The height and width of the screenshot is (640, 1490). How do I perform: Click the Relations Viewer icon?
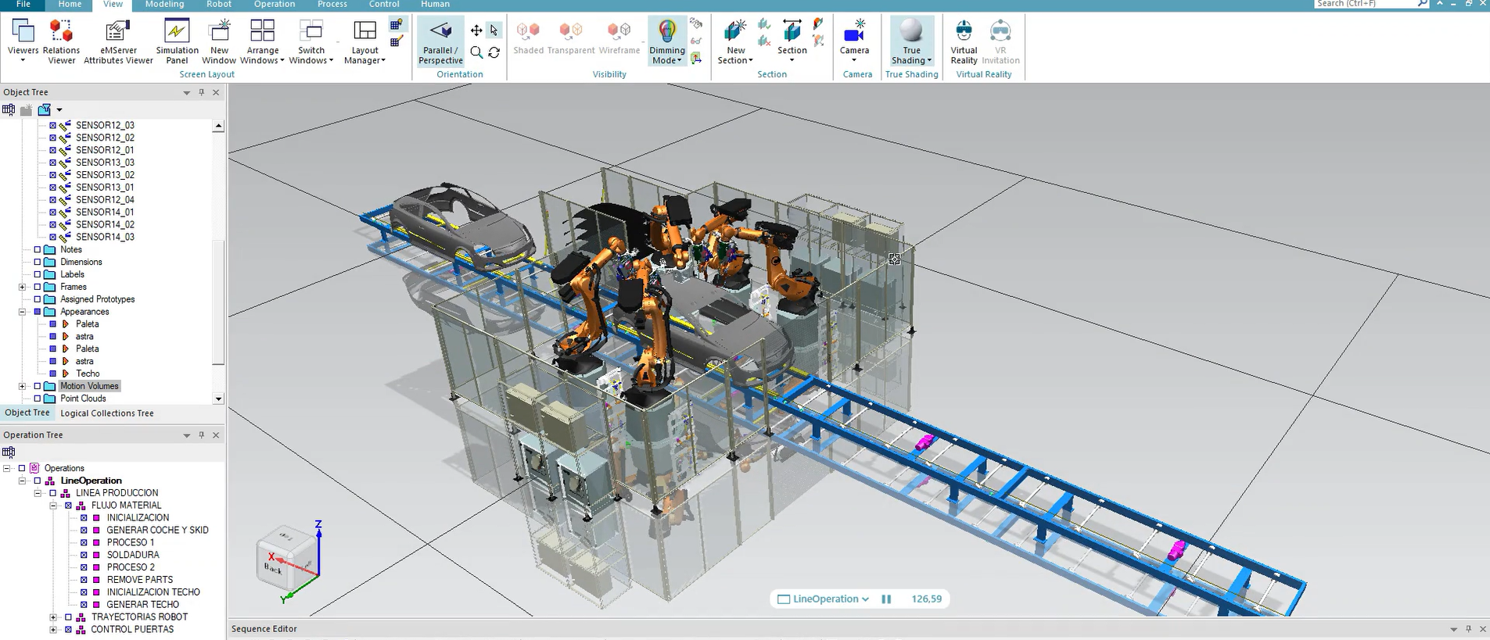point(61,41)
